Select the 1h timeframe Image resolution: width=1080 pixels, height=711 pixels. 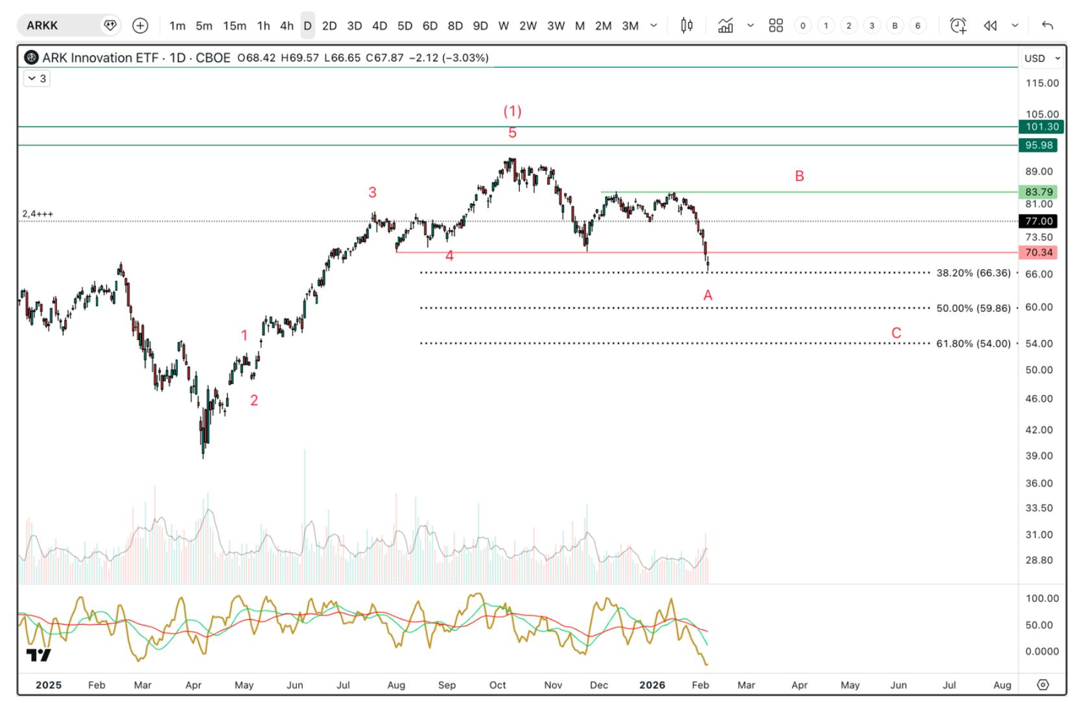point(263,25)
